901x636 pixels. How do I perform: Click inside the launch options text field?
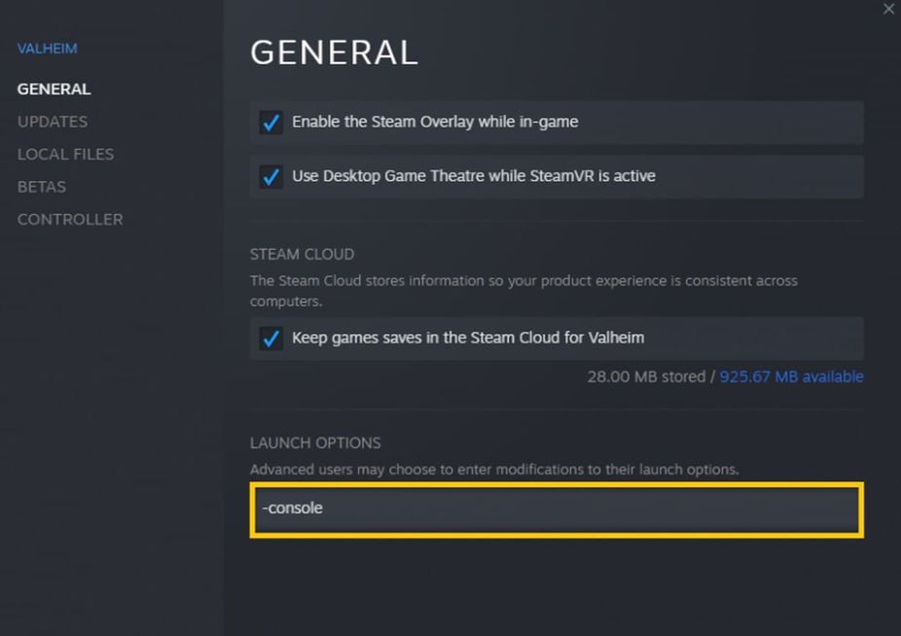tap(555, 508)
